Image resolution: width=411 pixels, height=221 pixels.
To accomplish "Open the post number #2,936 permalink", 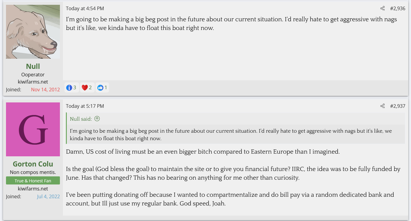I will click(x=398, y=8).
